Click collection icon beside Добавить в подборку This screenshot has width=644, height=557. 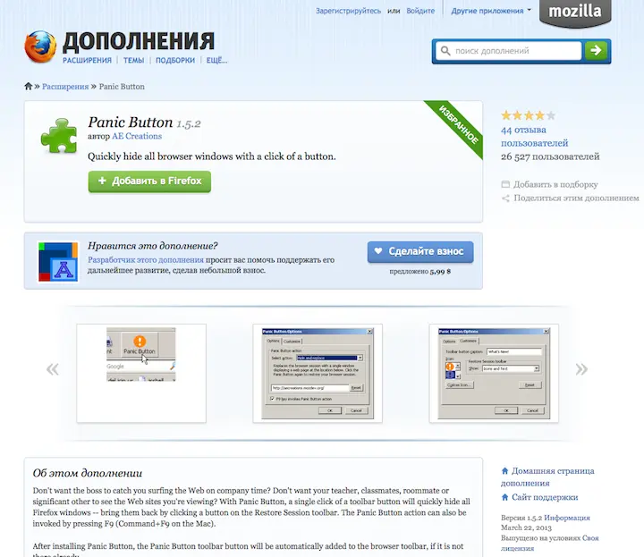(x=505, y=184)
